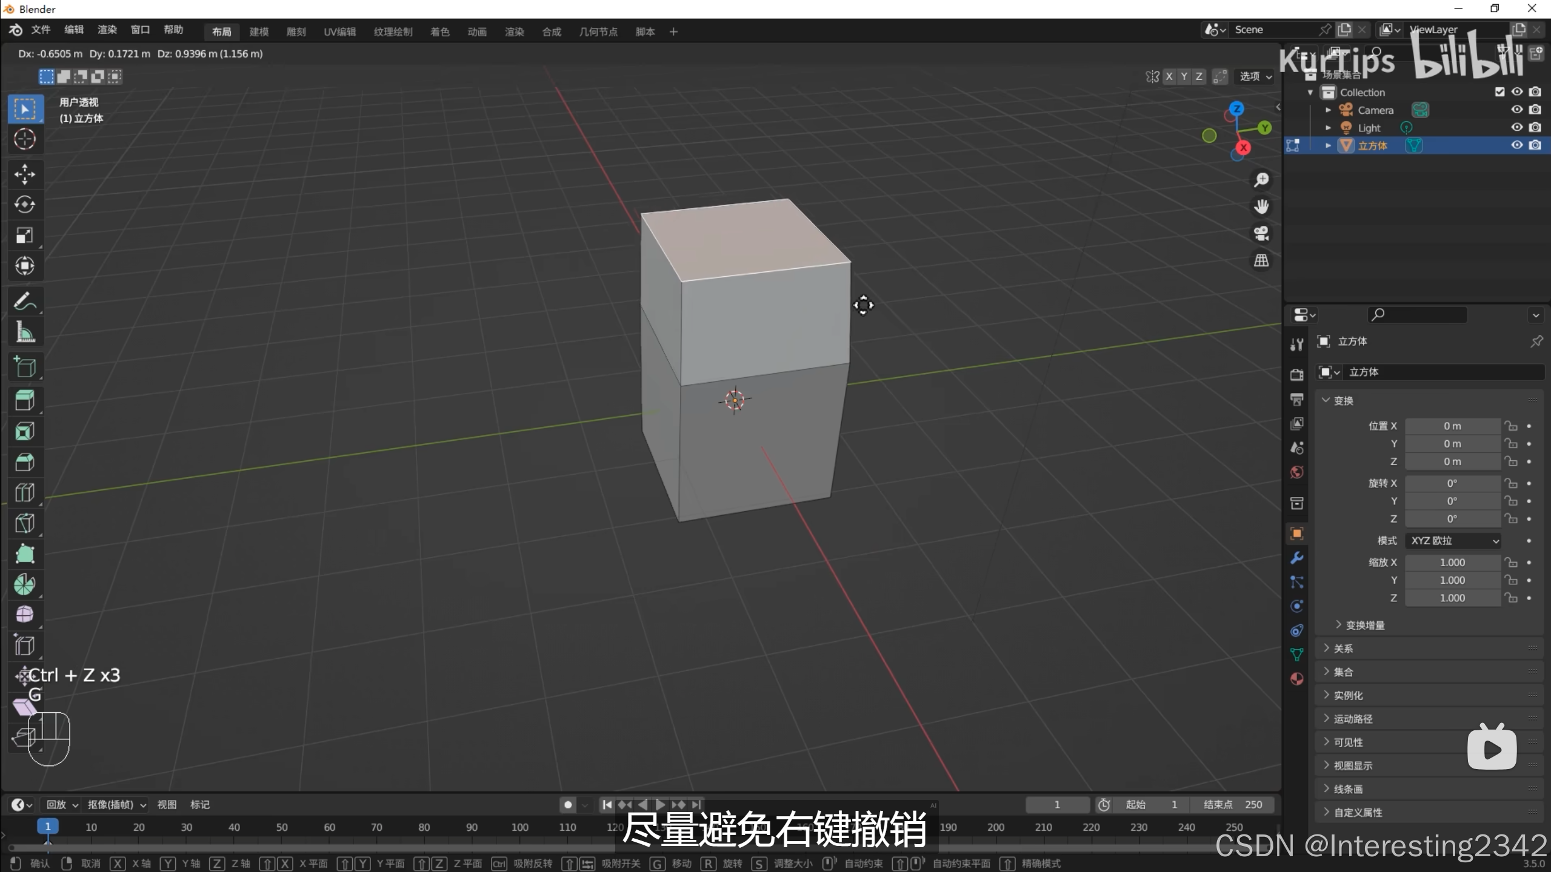This screenshot has width=1551, height=872.
Task: Switch to the 建模 workspace tab
Action: pos(259,31)
